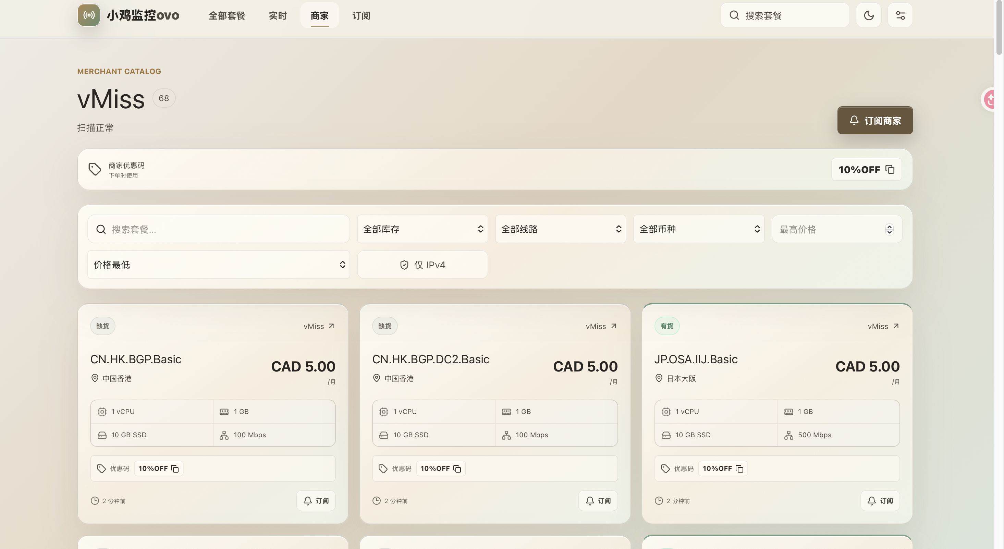
Task: Open the 全部库存 stock dropdown
Action: point(423,229)
